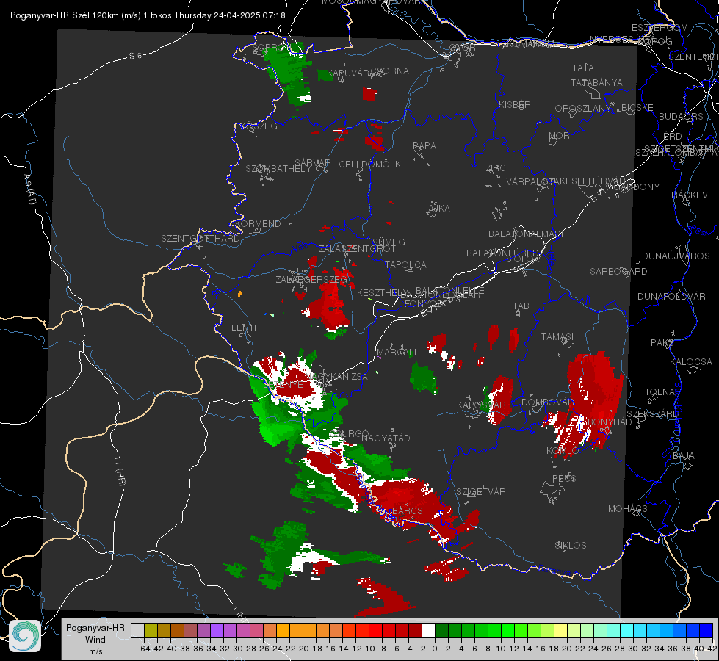
Task: Click the legend label Poganyvar-HR Wind m/s
Action: [x=95, y=640]
